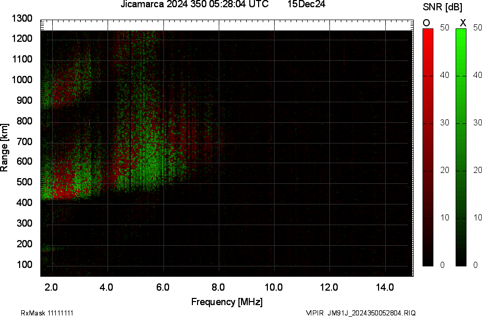Click the 800 range tick label
Viewport: 482px width, 317px height.
click(x=25, y=121)
